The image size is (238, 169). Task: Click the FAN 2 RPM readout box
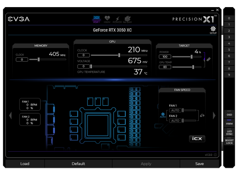(x=30, y=120)
